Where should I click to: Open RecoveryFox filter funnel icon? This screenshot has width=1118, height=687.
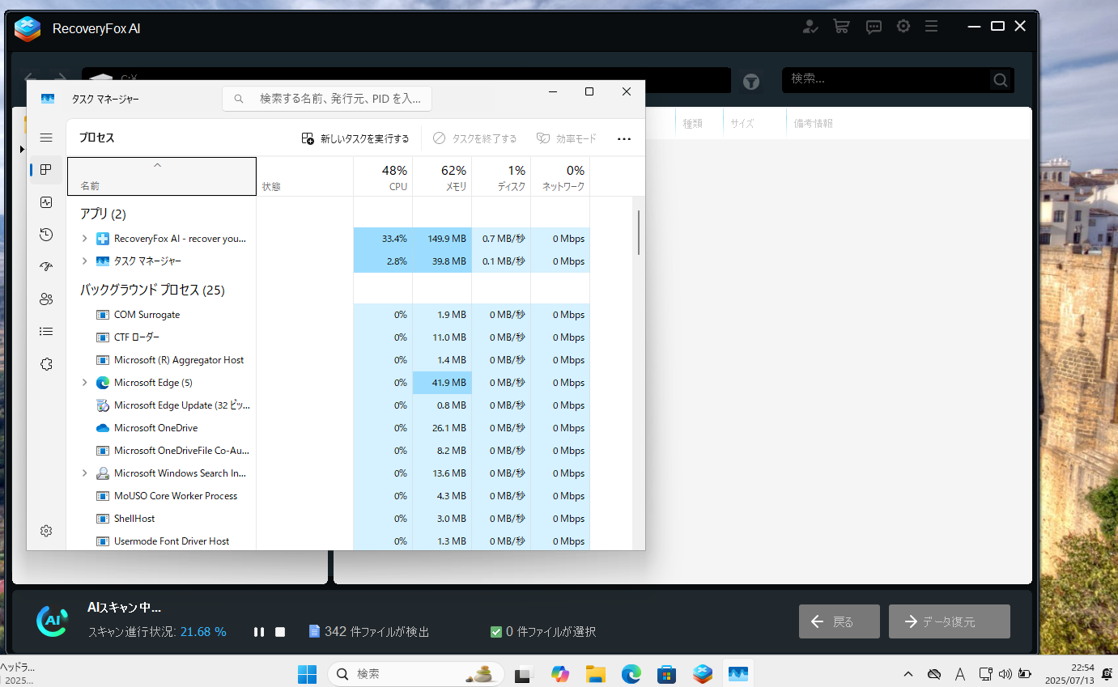[751, 81]
